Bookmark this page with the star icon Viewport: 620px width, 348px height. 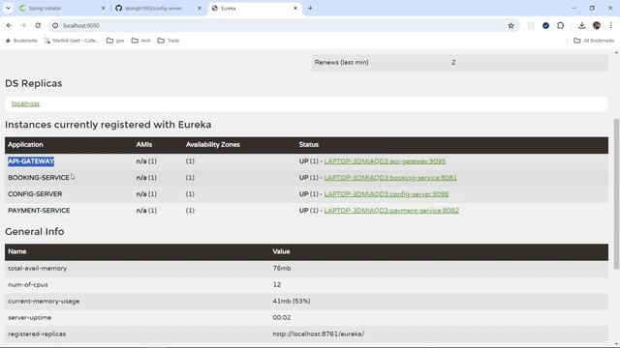[511, 26]
